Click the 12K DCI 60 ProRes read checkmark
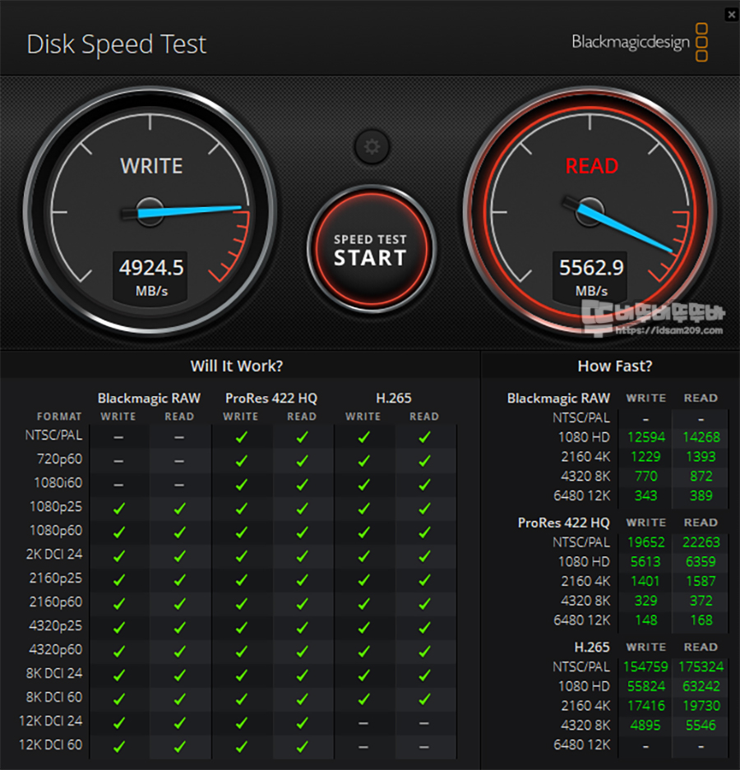The image size is (740, 770). (x=303, y=746)
